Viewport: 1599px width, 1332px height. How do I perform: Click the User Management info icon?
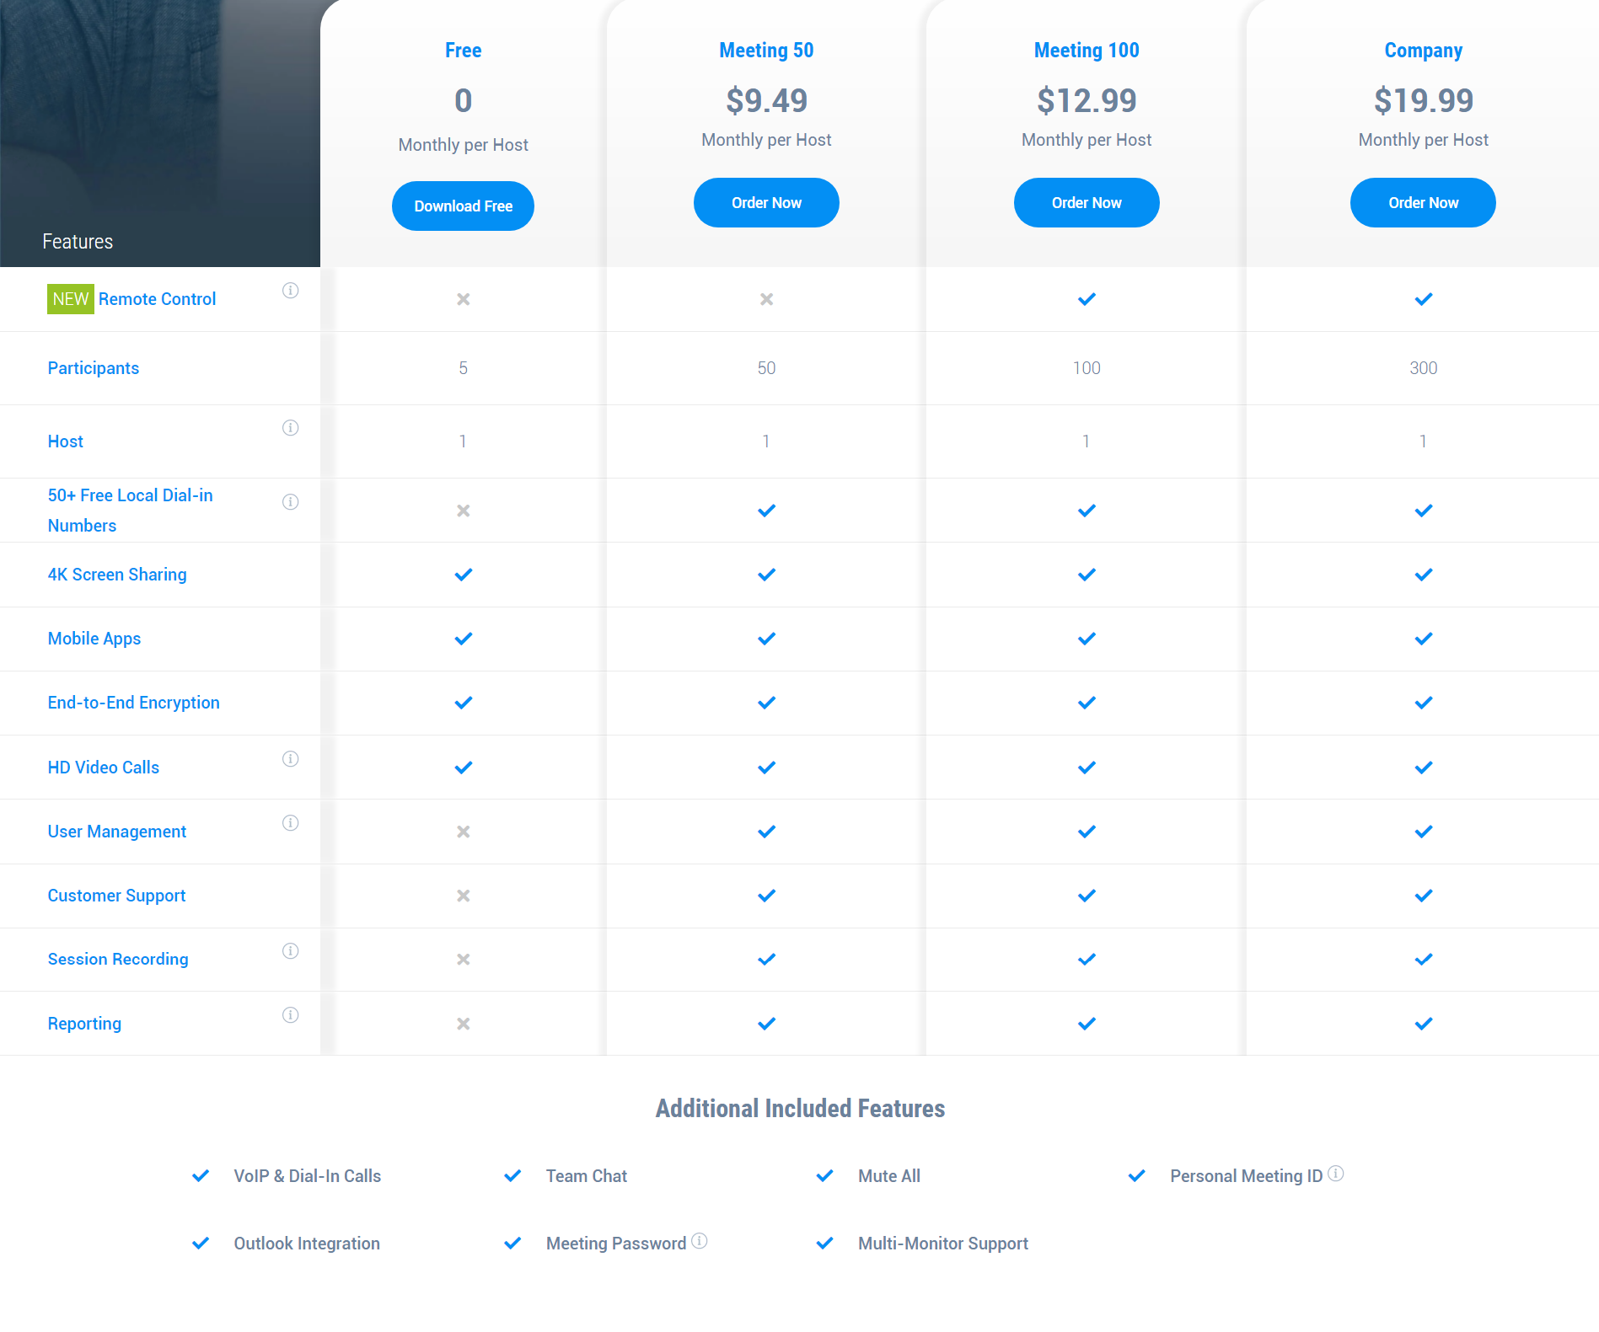tap(290, 823)
